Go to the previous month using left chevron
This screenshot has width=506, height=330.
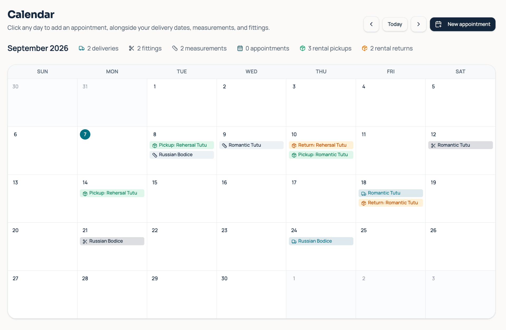point(371,24)
